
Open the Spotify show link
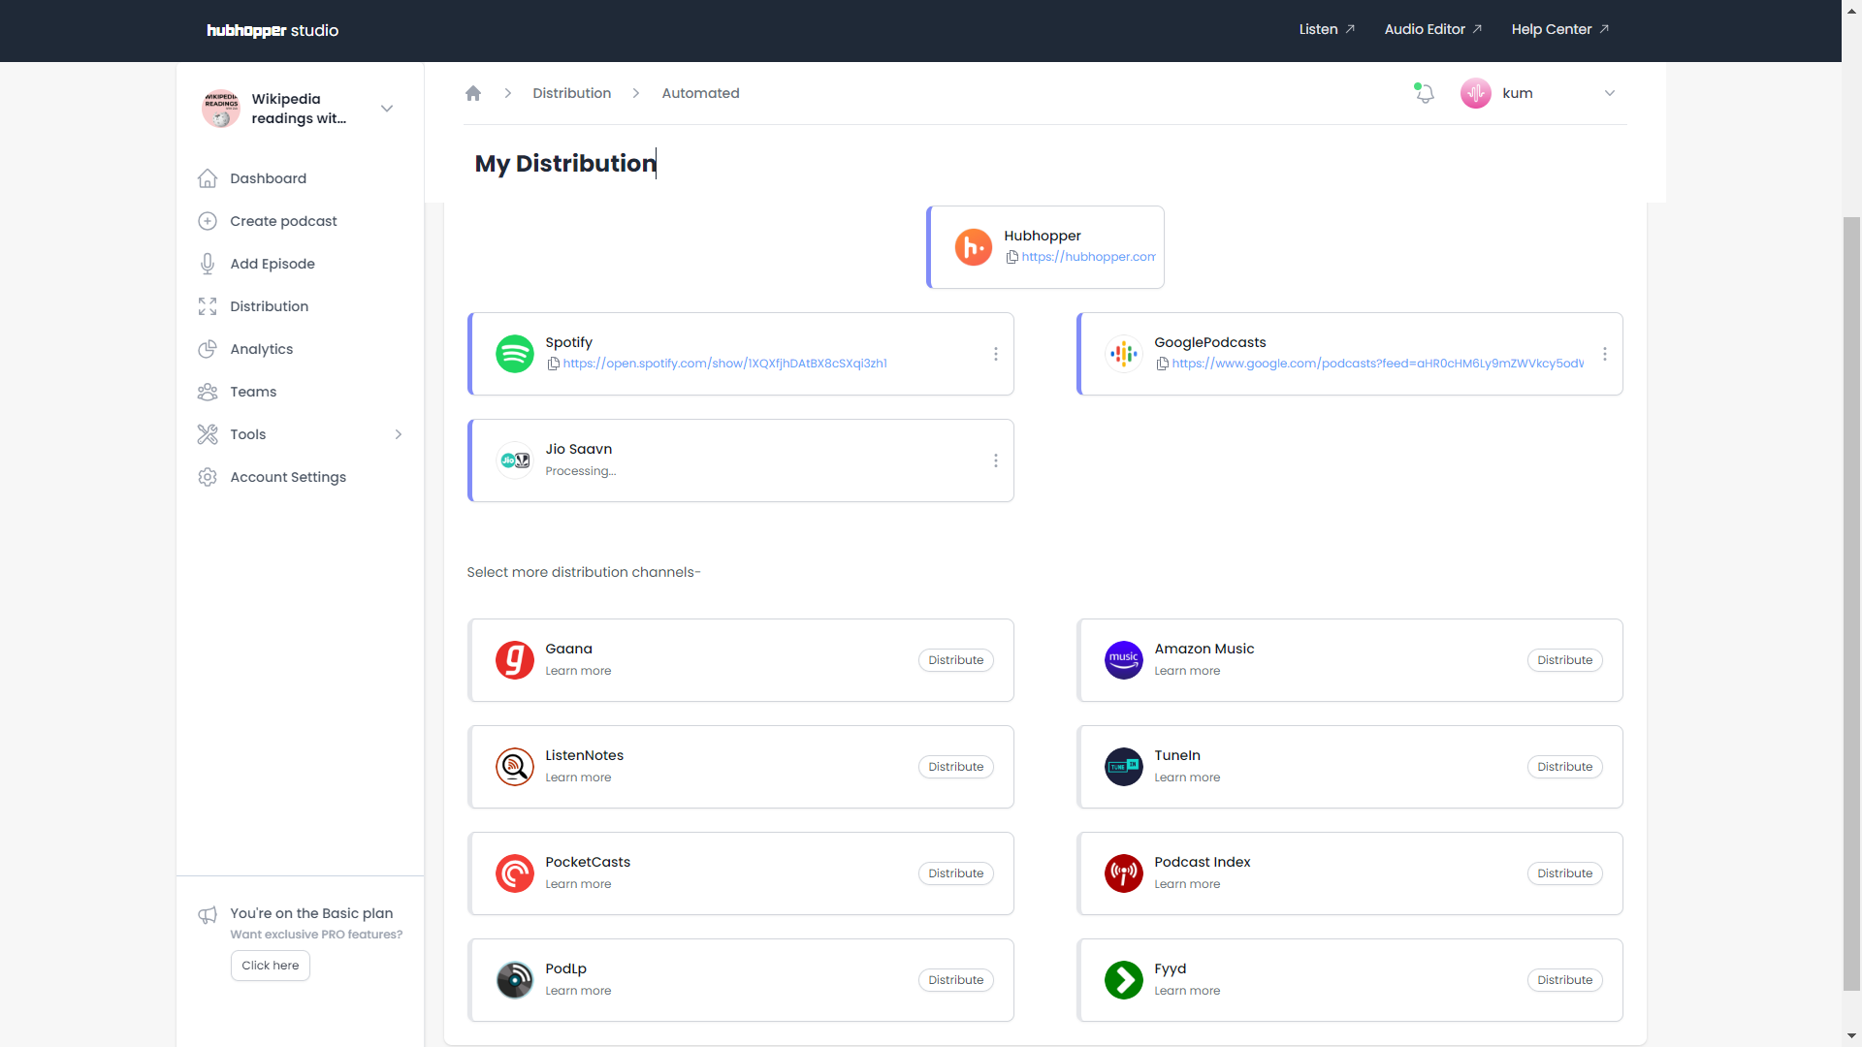(725, 363)
